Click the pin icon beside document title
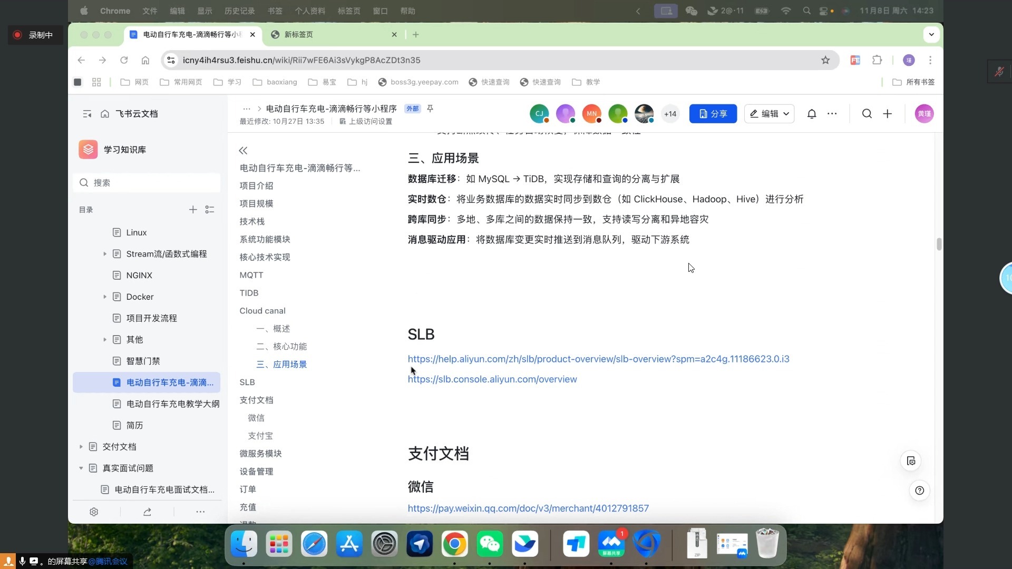Viewport: 1012px width, 569px height. coord(430,109)
